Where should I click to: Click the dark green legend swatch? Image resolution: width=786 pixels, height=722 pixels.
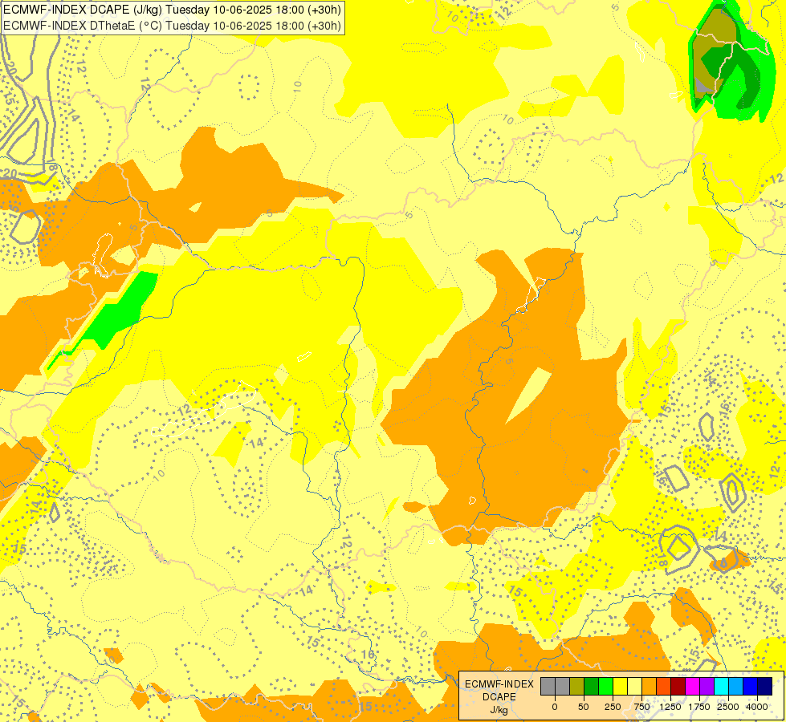coord(592,686)
